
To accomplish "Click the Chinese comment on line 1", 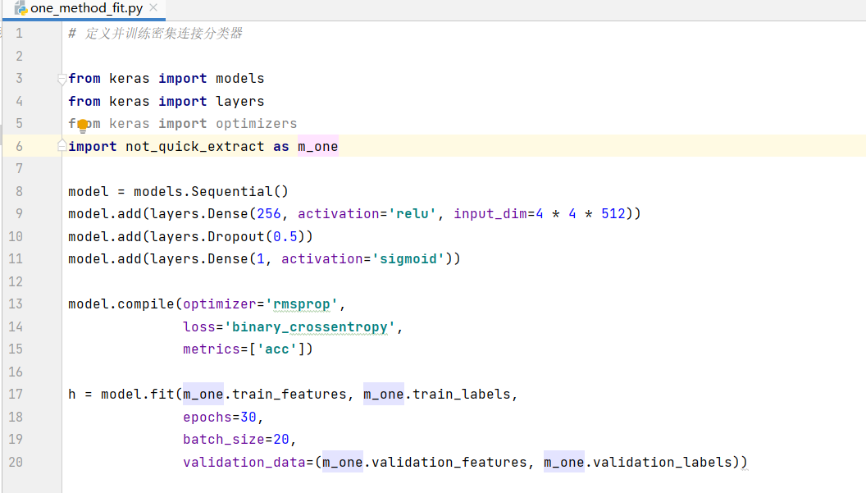I will [155, 34].
